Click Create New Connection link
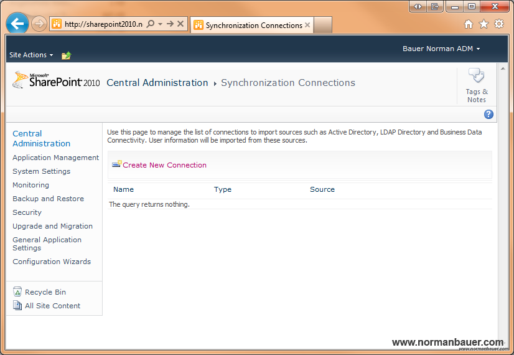The image size is (514, 355). pyautogui.click(x=164, y=165)
